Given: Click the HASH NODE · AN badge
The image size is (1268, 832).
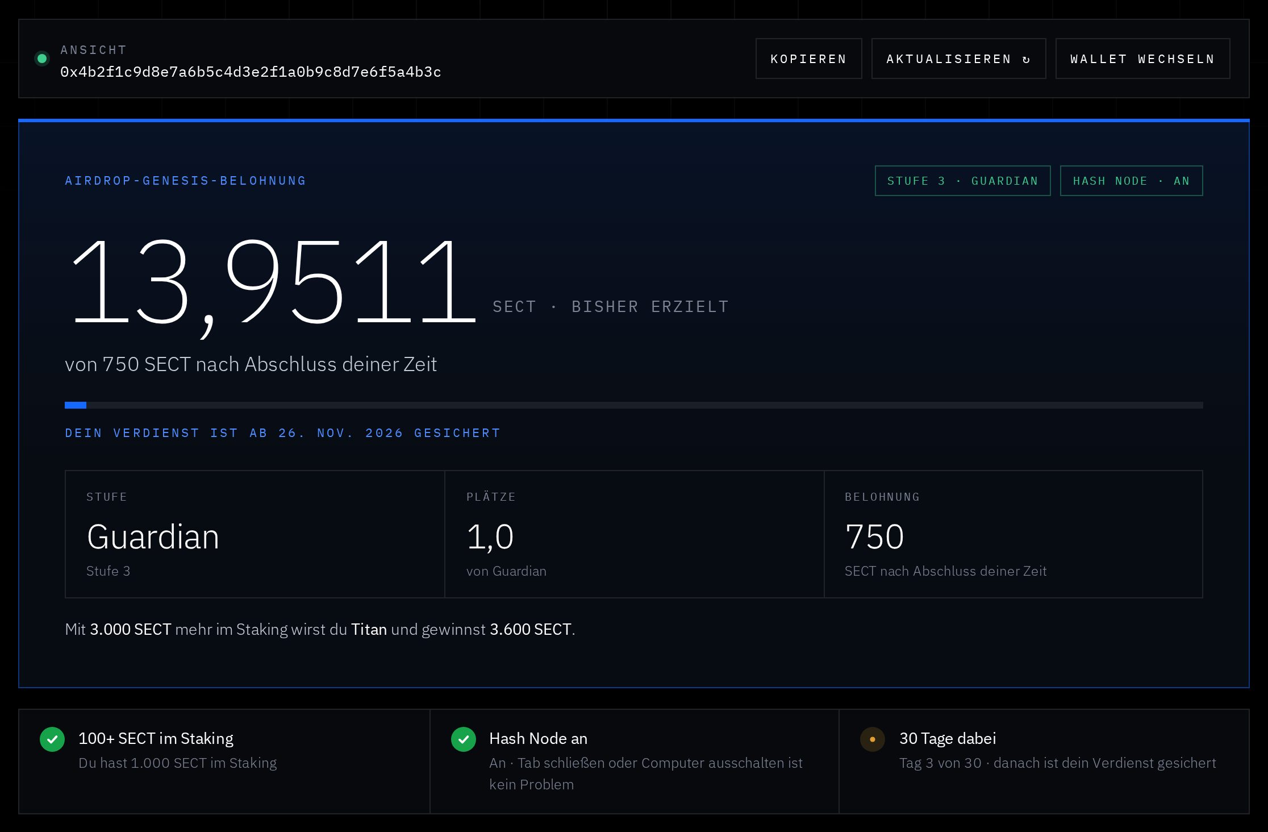Looking at the screenshot, I should coord(1131,181).
